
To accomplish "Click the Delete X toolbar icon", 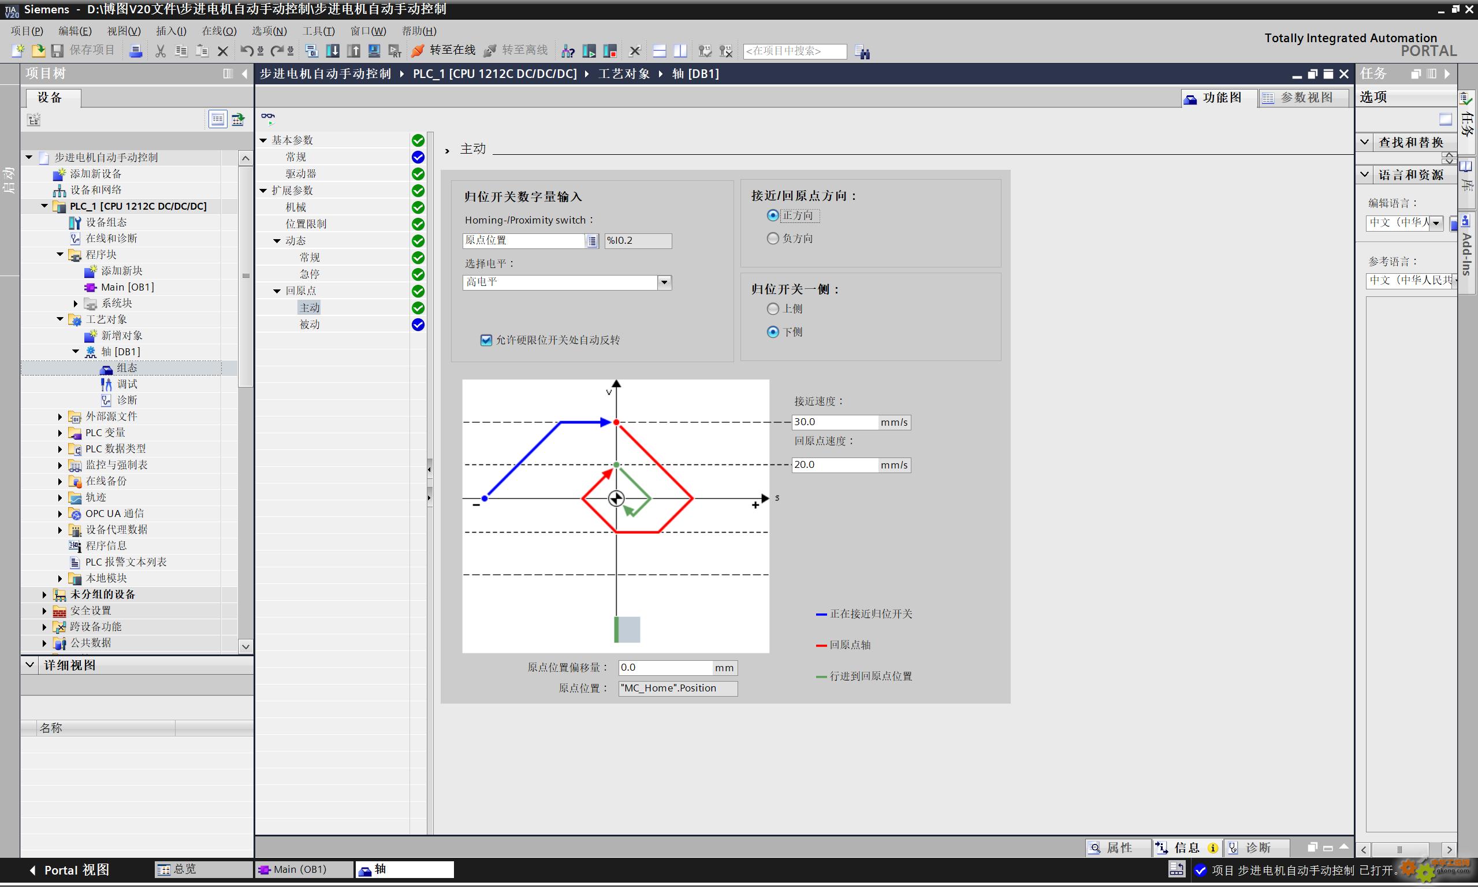I will coord(223,51).
